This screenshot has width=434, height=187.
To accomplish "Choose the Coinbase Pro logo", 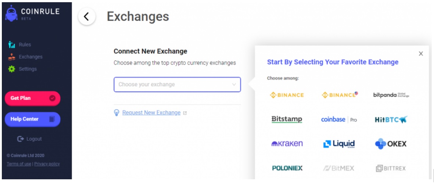I will [x=339, y=119].
